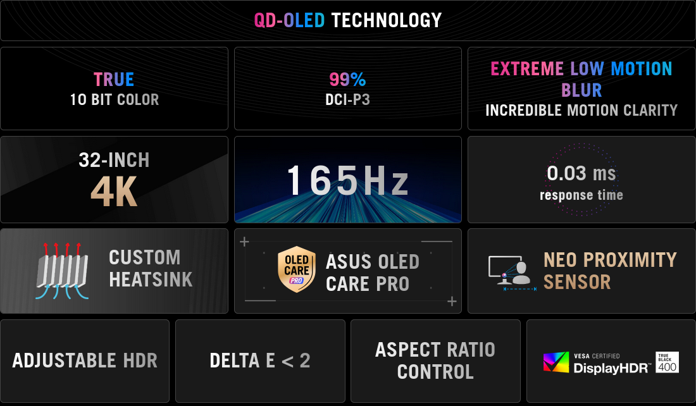This screenshot has height=406, width=696.
Task: Open the QD-OLED Technology banner
Action: [348, 20]
